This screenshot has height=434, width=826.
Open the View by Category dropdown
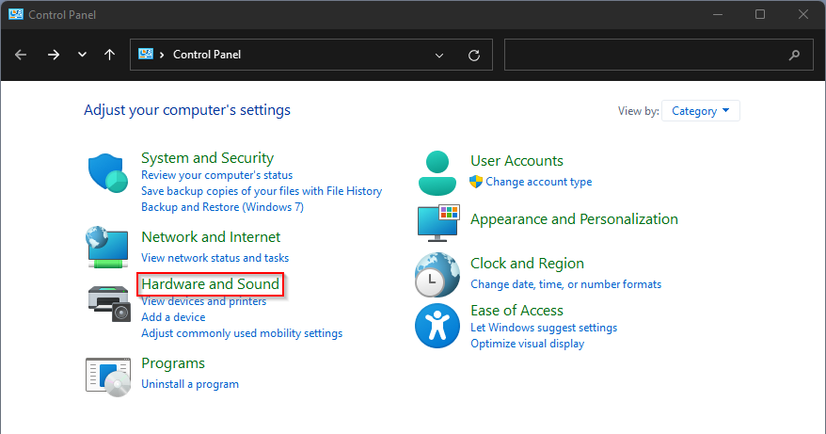point(701,111)
